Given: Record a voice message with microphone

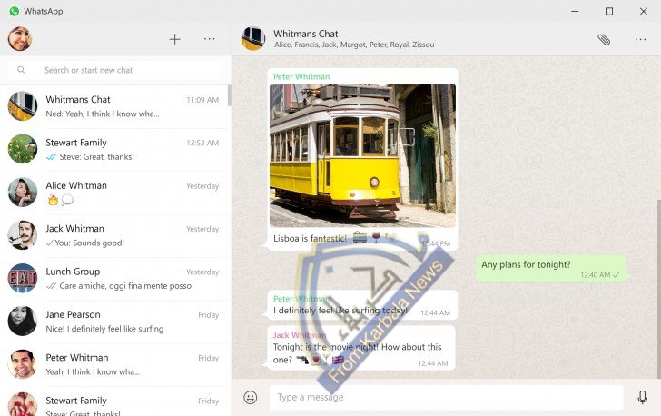Looking at the screenshot, I should [x=642, y=397].
